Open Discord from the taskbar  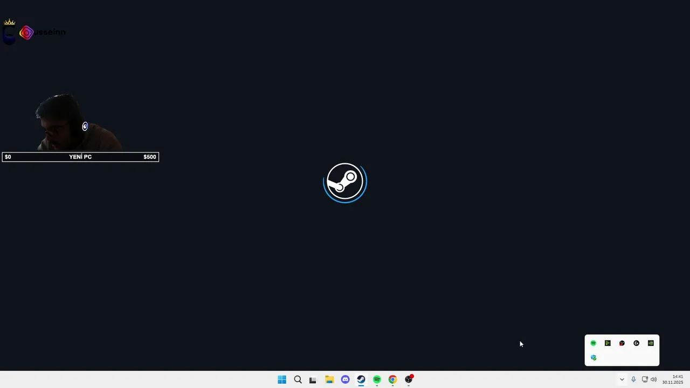tap(345, 379)
